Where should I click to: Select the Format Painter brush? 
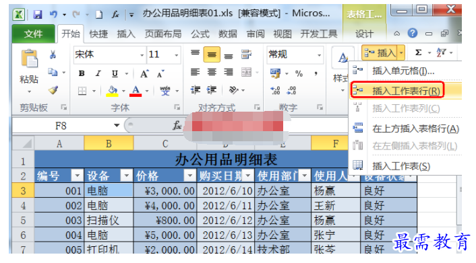click(53, 90)
